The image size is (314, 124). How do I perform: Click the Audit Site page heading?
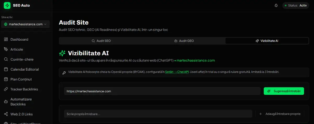74,22
